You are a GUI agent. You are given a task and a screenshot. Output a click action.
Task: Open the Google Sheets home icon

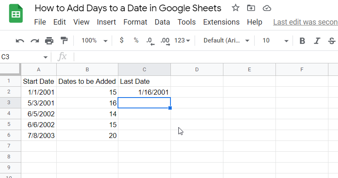coord(16,13)
